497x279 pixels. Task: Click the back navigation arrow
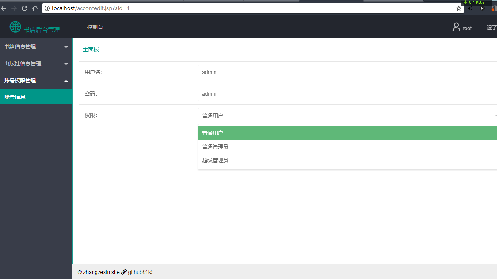point(3,8)
